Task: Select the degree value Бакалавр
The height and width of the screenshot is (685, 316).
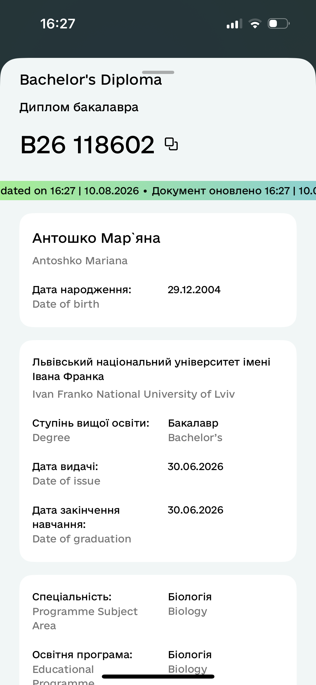Action: [x=193, y=423]
